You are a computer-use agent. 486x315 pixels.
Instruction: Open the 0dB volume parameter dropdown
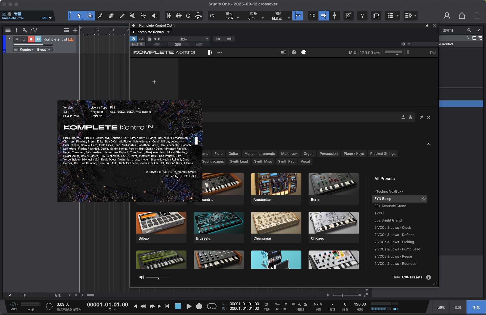tap(47, 18)
